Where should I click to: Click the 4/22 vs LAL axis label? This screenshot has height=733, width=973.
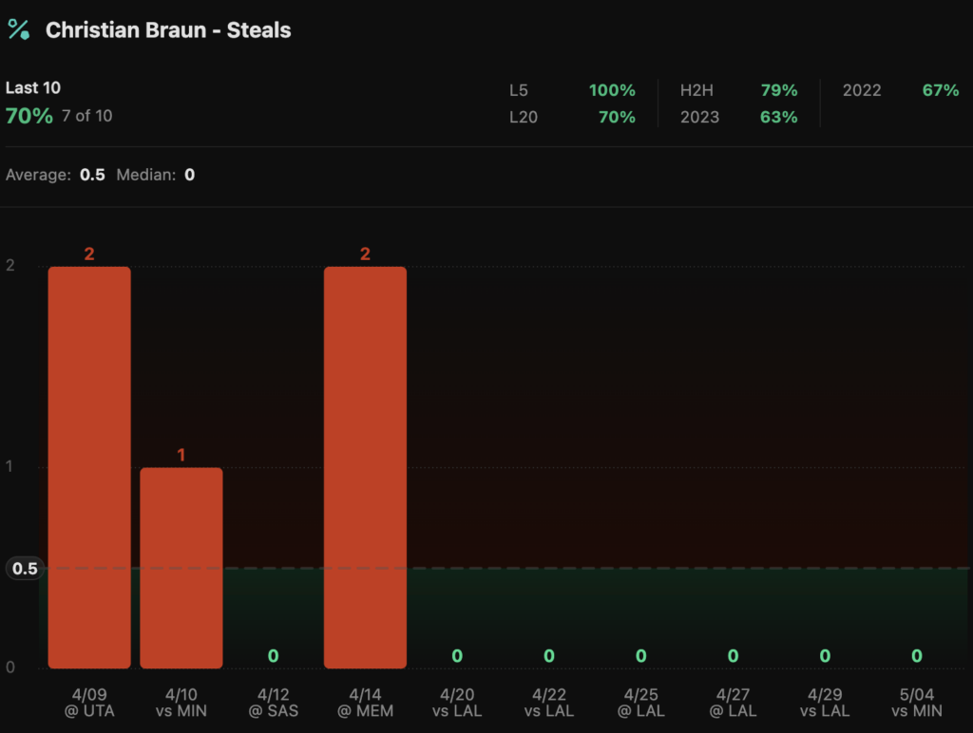click(549, 703)
